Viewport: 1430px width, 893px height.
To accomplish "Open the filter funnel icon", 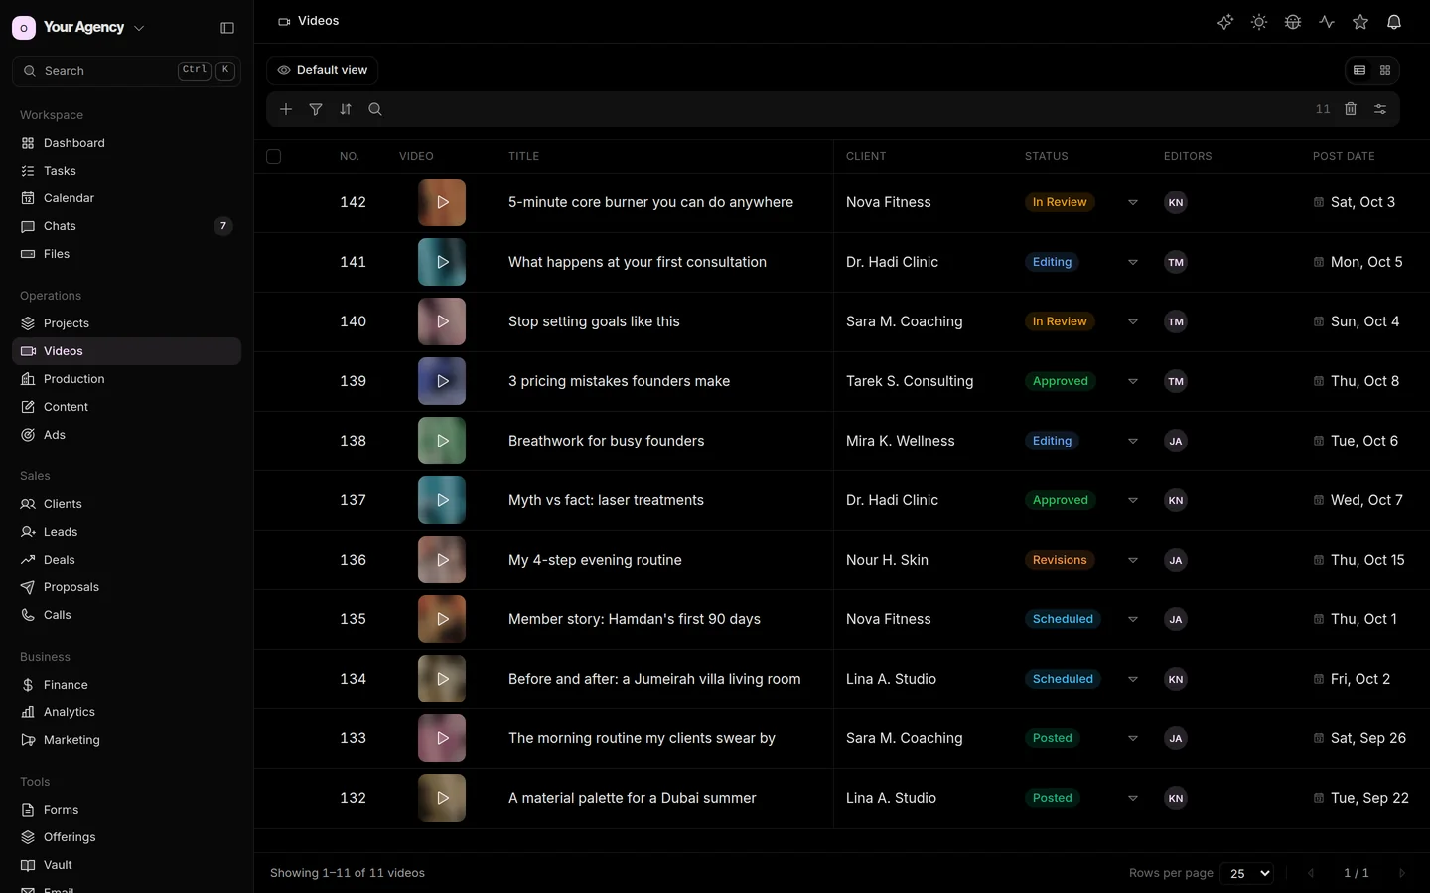I will (316, 109).
